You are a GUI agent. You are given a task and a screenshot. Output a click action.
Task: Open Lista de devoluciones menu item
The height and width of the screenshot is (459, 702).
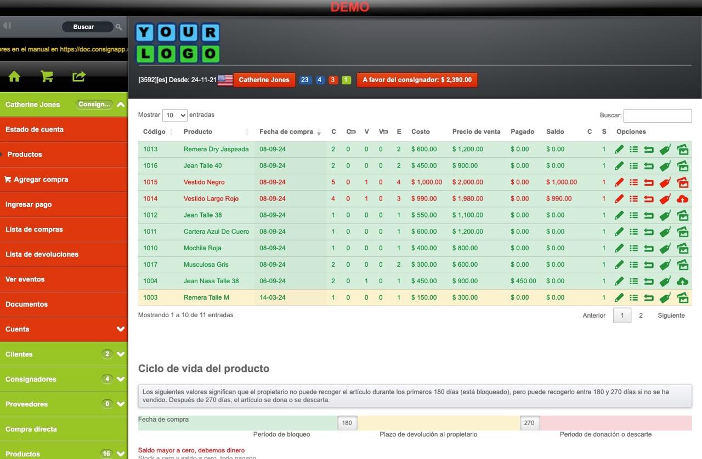64,254
